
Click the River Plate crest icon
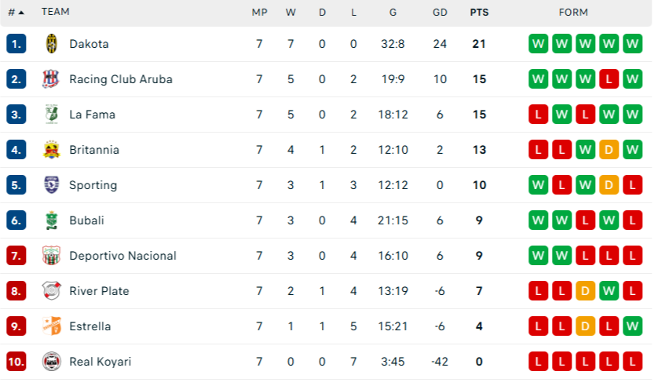[51, 291]
